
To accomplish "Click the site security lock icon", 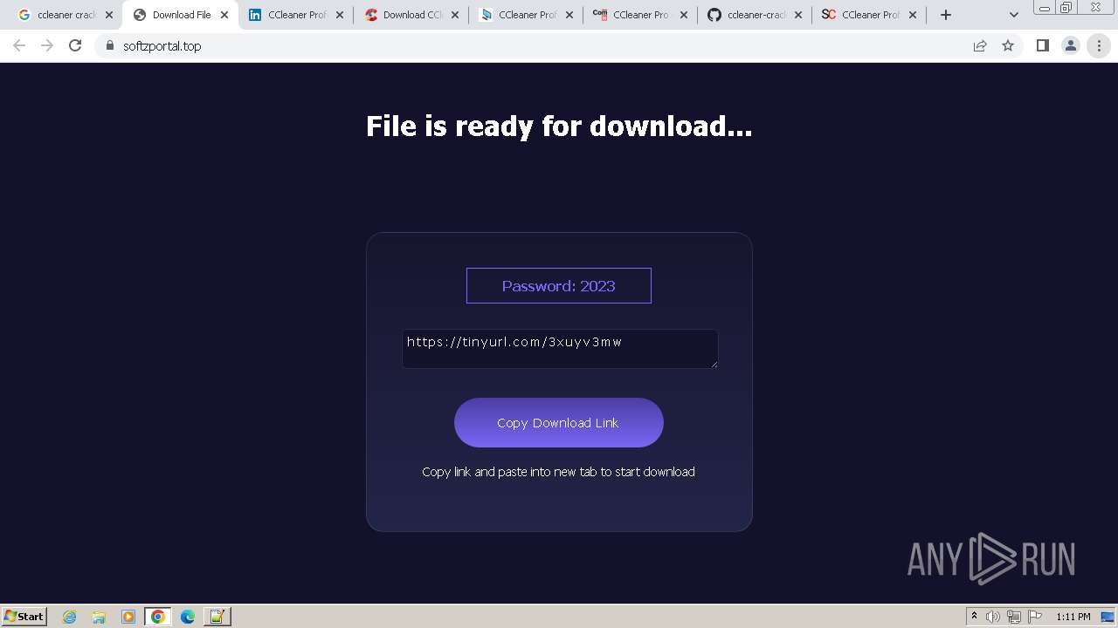I will (x=109, y=46).
